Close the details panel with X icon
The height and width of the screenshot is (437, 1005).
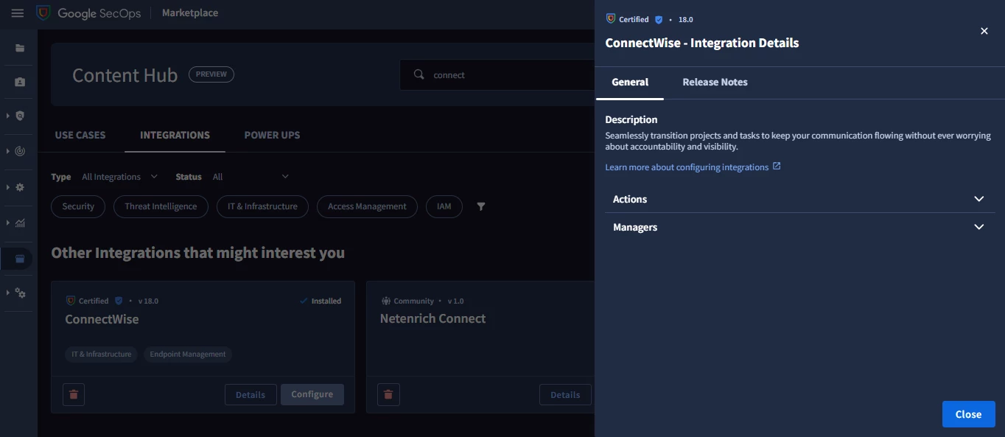click(984, 31)
